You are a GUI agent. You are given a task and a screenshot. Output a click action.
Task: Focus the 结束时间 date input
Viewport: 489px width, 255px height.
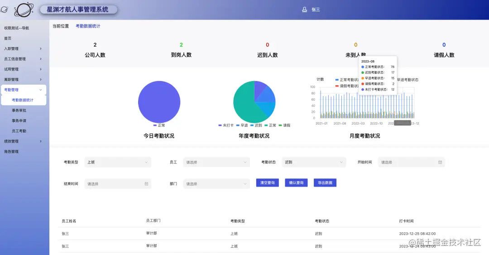[118, 184]
